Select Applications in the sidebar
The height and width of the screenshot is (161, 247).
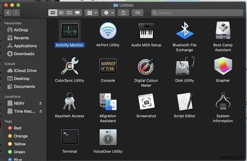[24, 46]
